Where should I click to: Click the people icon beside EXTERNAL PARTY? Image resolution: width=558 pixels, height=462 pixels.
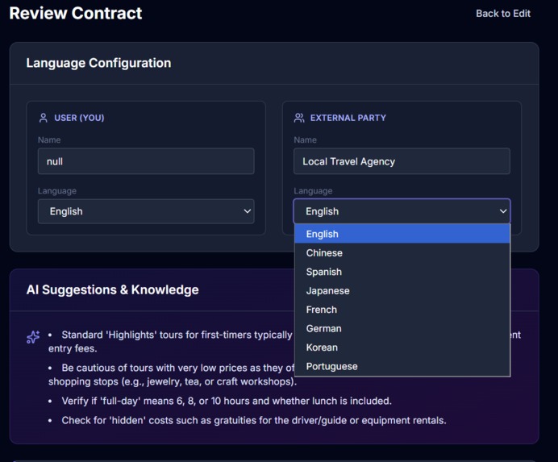[299, 118]
